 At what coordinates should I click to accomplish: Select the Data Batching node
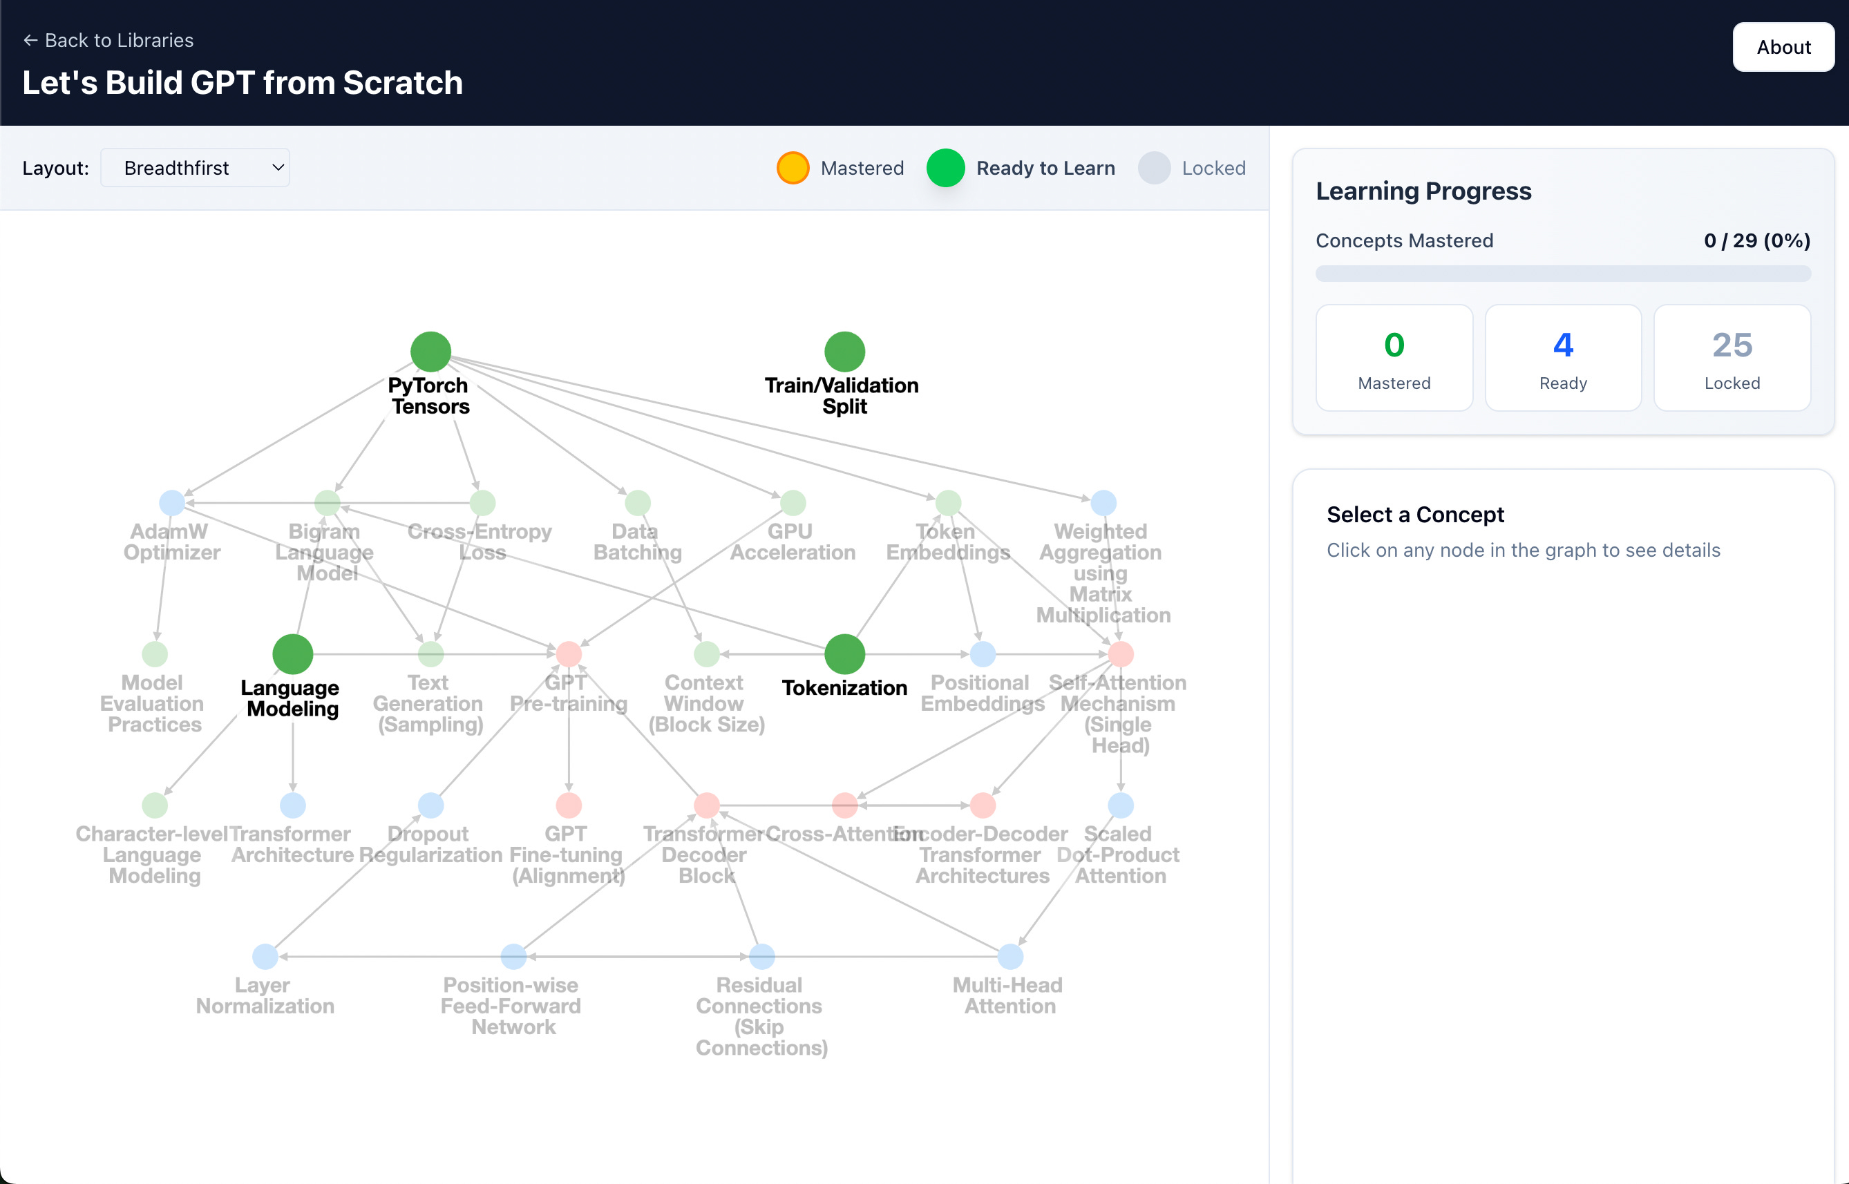coord(637,503)
